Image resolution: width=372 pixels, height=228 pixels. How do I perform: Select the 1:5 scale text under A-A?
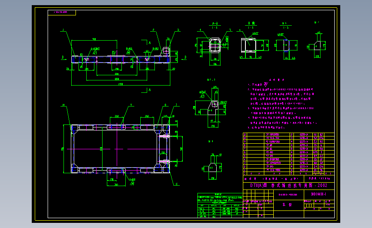pos(215,28)
